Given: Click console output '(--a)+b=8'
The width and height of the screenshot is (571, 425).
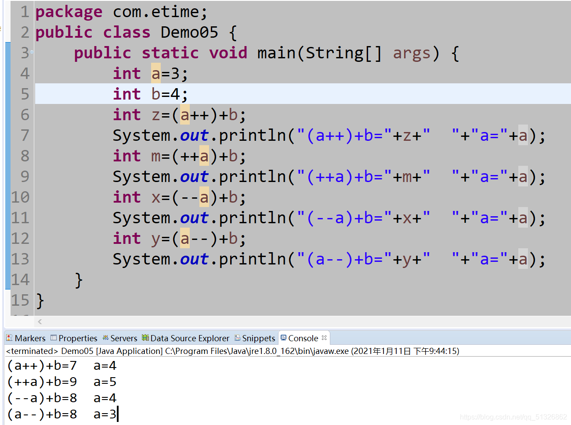Looking at the screenshot, I should [x=42, y=398].
